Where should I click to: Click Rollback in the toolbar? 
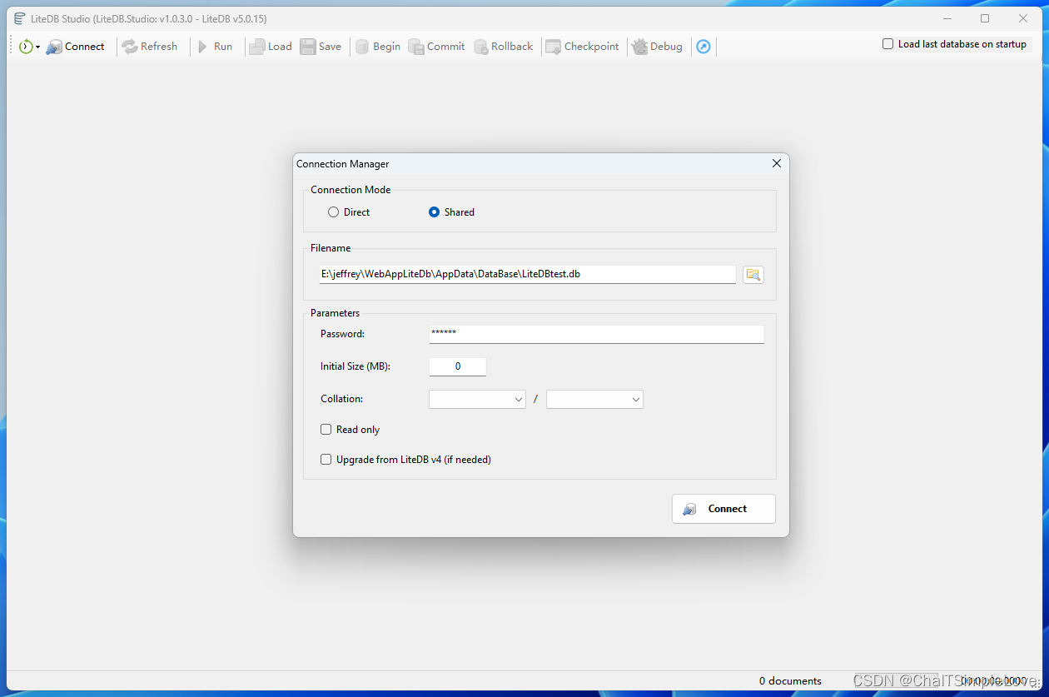click(x=503, y=47)
